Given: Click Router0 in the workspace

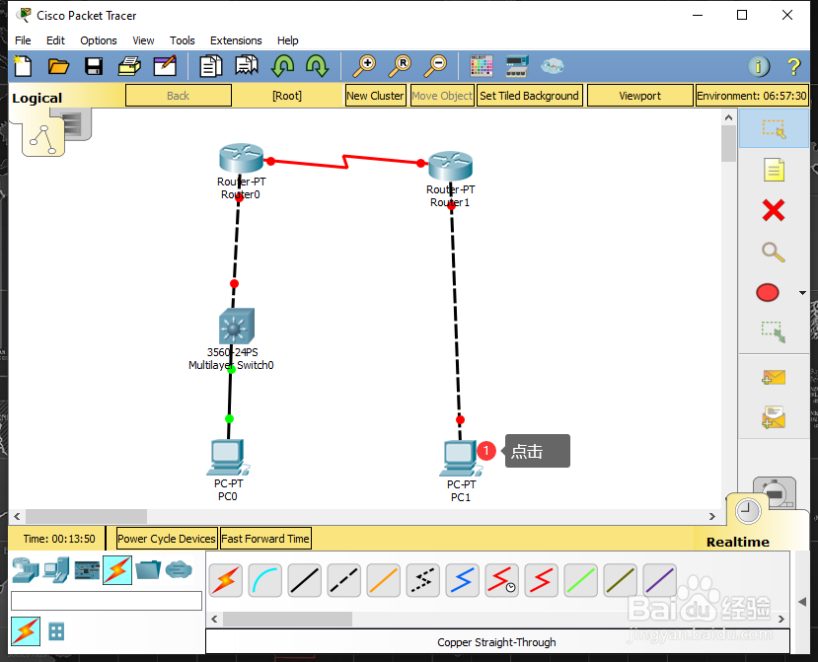Looking at the screenshot, I should tap(241, 158).
